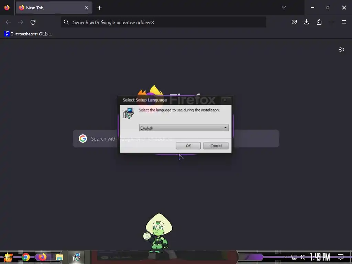The height and width of the screenshot is (264, 352).
Task: Restore down the Firefox window
Action: tap(328, 8)
